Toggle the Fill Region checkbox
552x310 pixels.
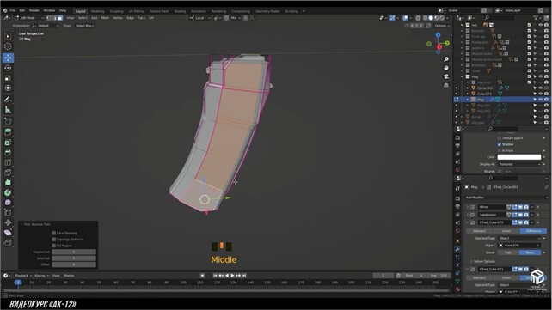54,246
